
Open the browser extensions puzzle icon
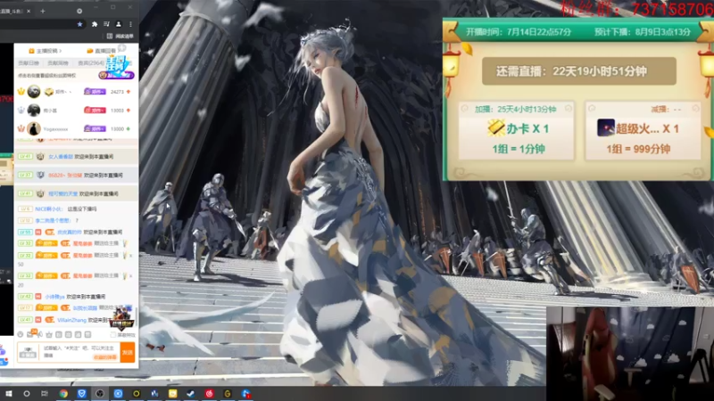(95, 24)
